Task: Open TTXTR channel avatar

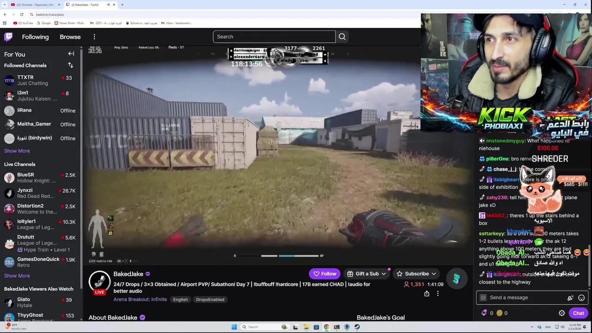Action: coord(9,80)
